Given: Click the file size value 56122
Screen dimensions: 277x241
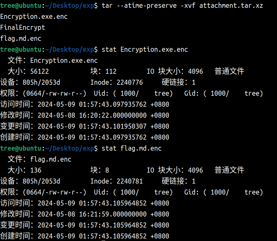Looking at the screenshot, I should (x=39, y=72).
